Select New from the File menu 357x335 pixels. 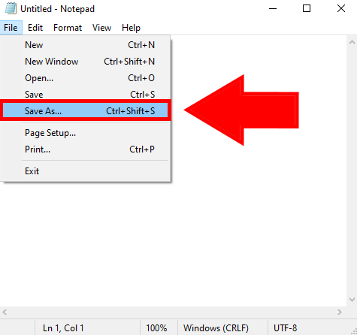(x=85, y=45)
